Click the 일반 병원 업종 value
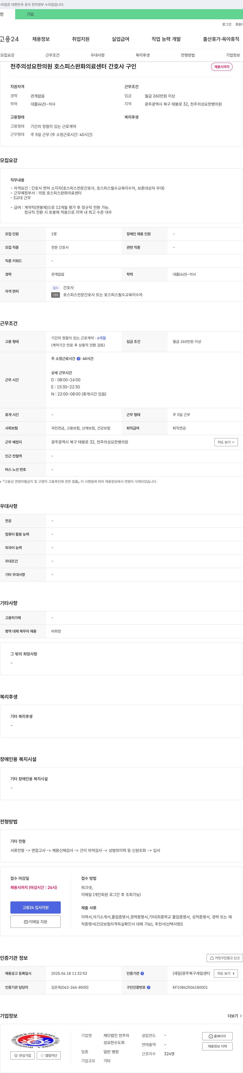 [111, 1052]
